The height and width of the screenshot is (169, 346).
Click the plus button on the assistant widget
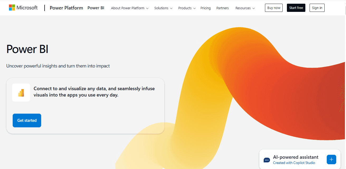[x=331, y=160]
